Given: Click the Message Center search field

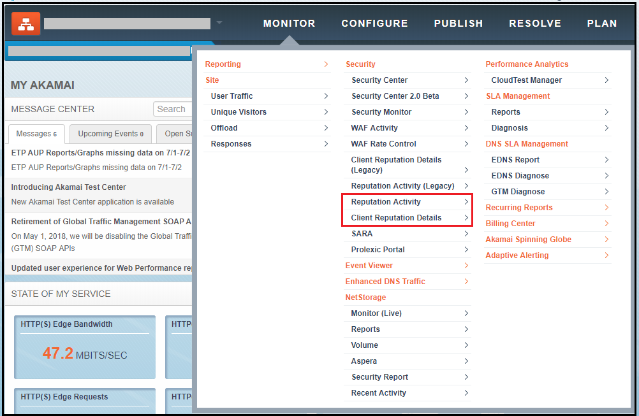Looking at the screenshot, I should (x=173, y=109).
